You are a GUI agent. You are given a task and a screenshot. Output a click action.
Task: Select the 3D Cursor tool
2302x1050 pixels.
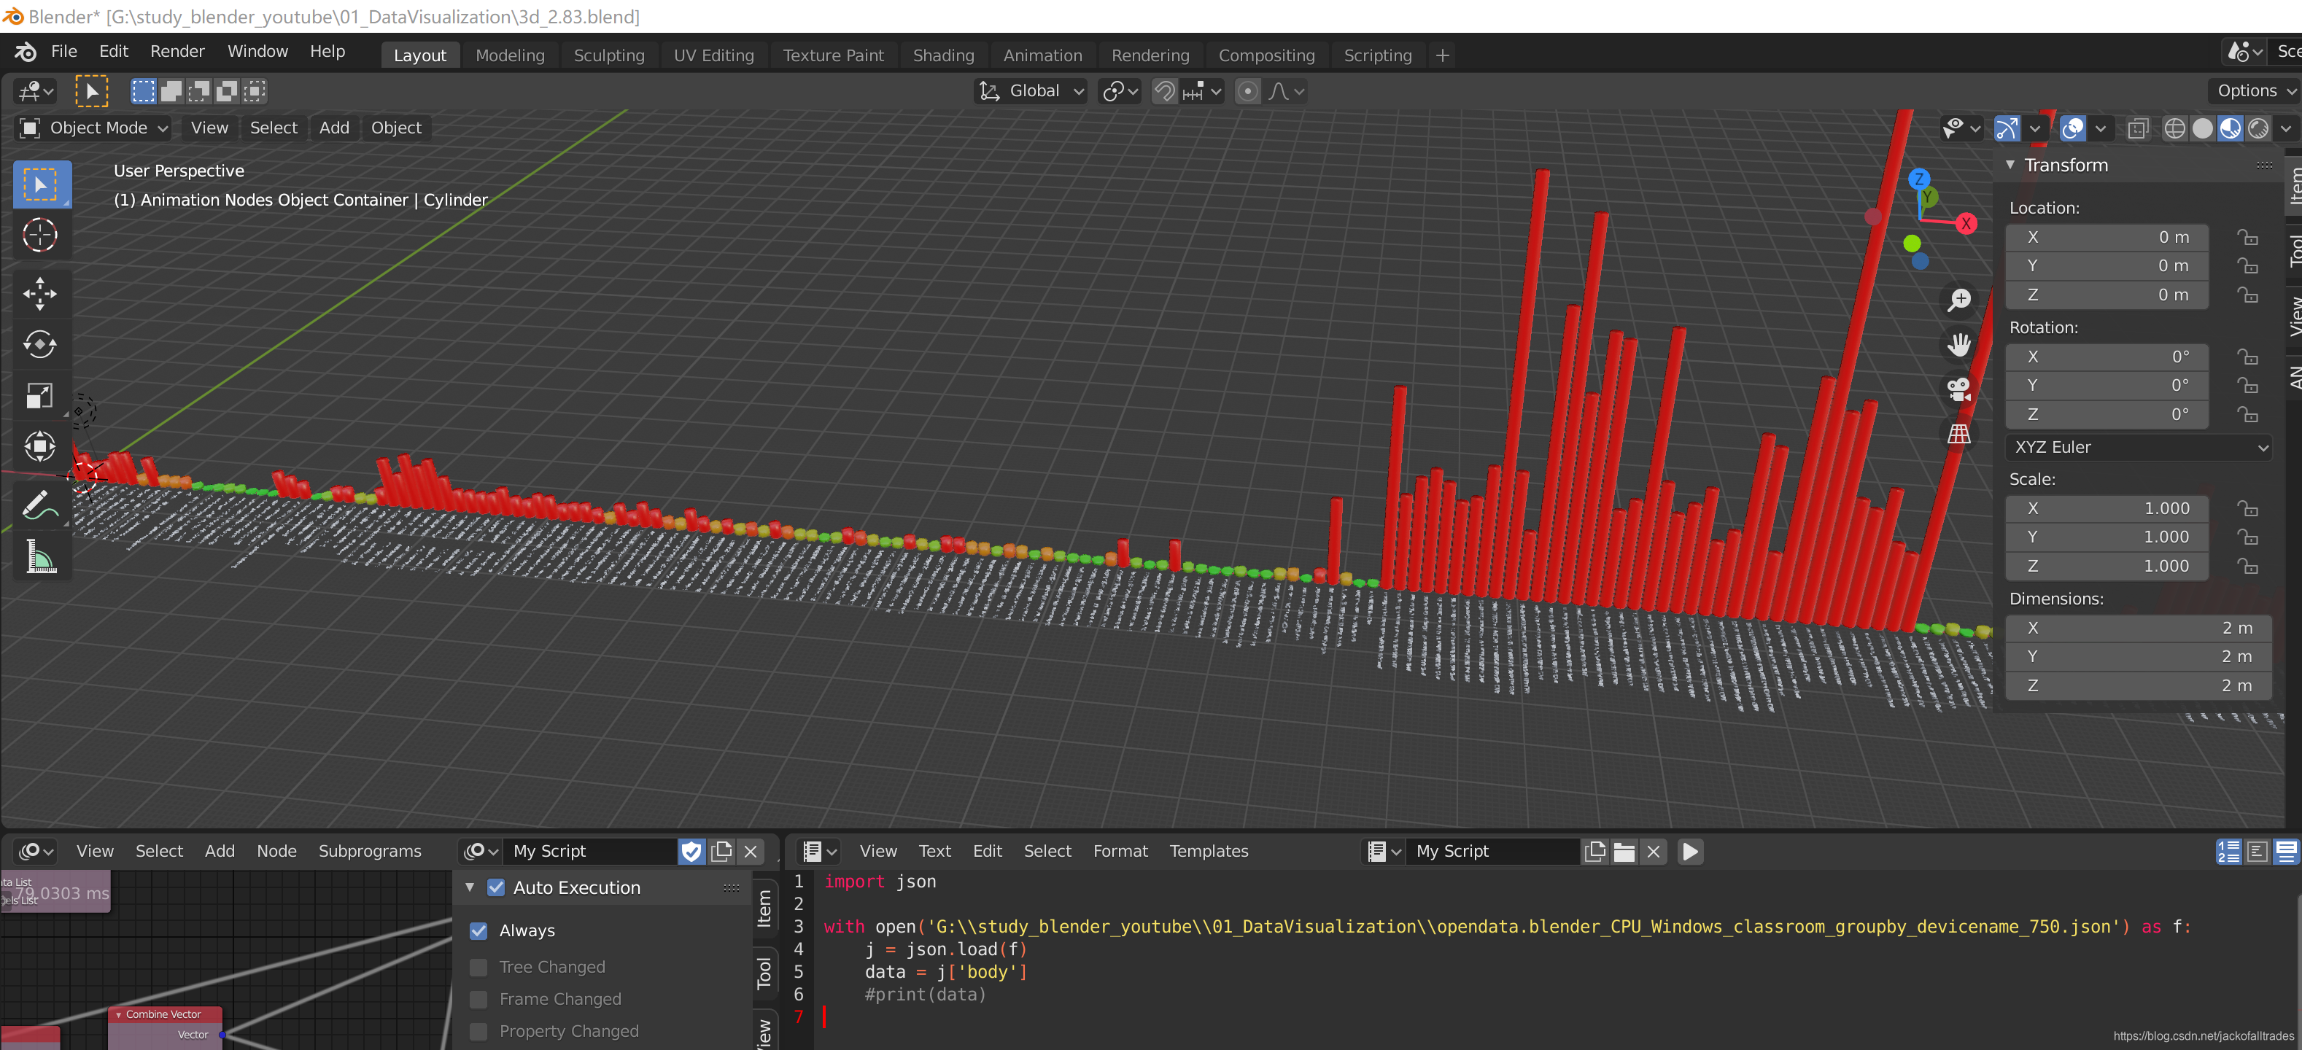pyautogui.click(x=39, y=235)
